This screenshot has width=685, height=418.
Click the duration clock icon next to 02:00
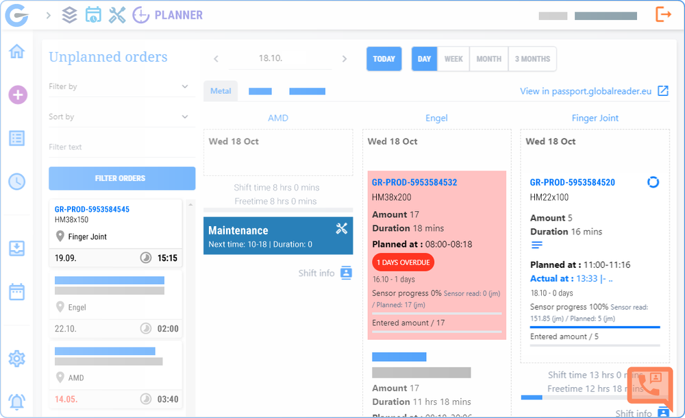tap(145, 328)
